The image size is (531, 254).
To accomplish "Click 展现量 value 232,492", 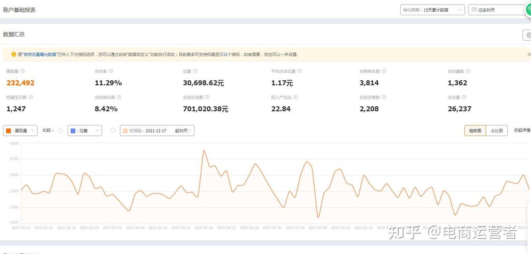I will (20, 83).
